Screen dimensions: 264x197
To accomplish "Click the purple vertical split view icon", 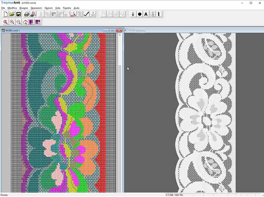I will [31, 22].
